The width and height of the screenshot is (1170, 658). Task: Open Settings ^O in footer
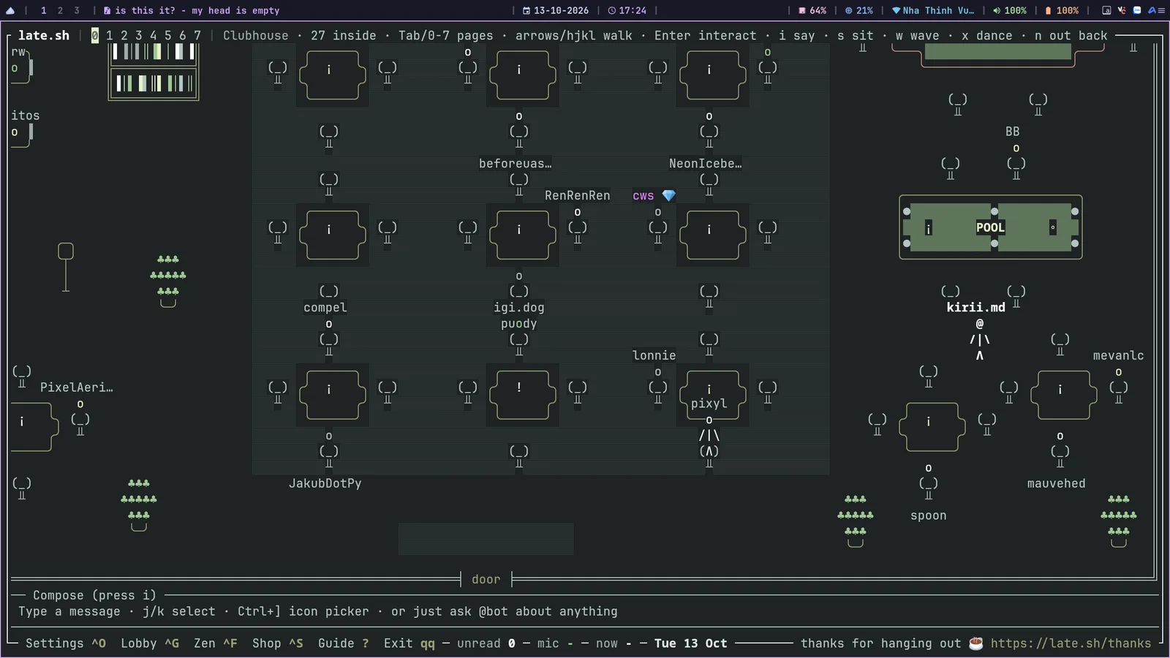click(66, 643)
